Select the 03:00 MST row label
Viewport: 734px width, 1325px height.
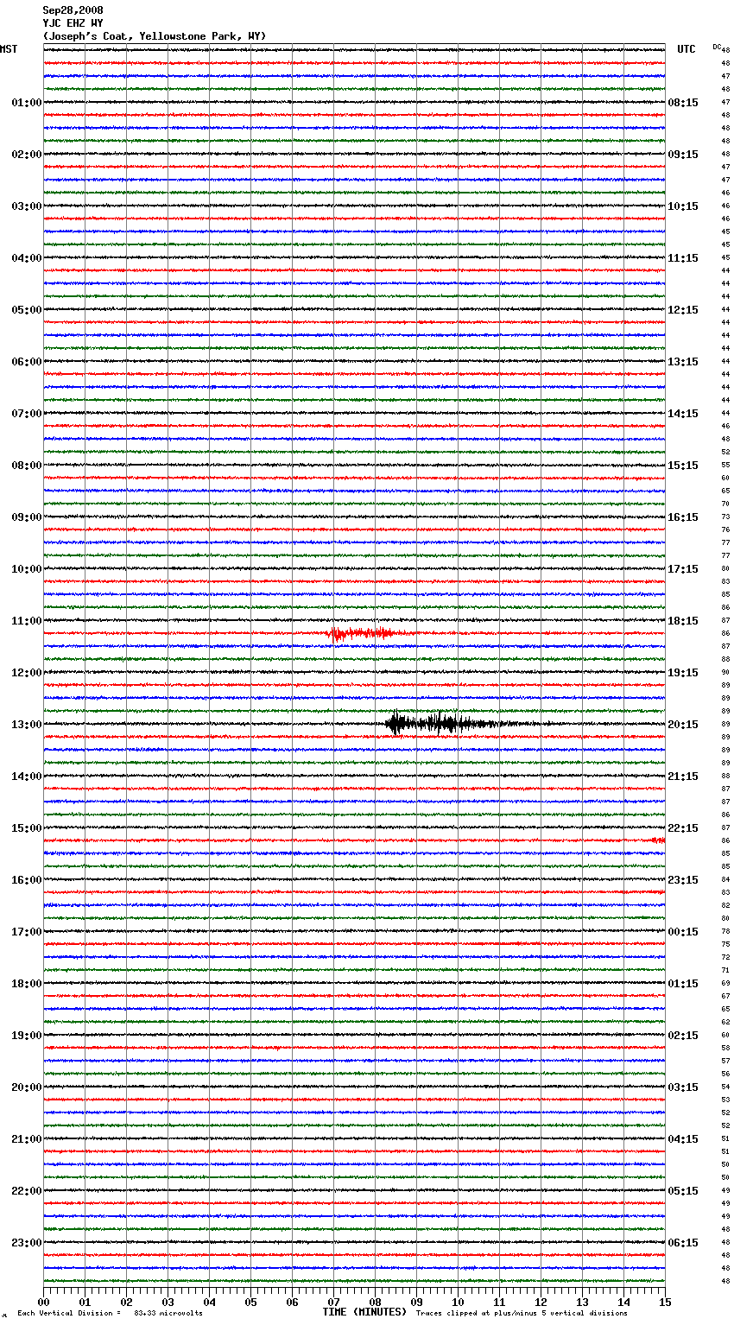(27, 206)
